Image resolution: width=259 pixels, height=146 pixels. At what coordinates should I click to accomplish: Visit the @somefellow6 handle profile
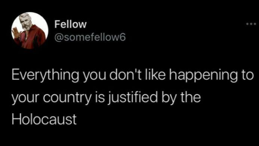pyautogui.click(x=90, y=37)
